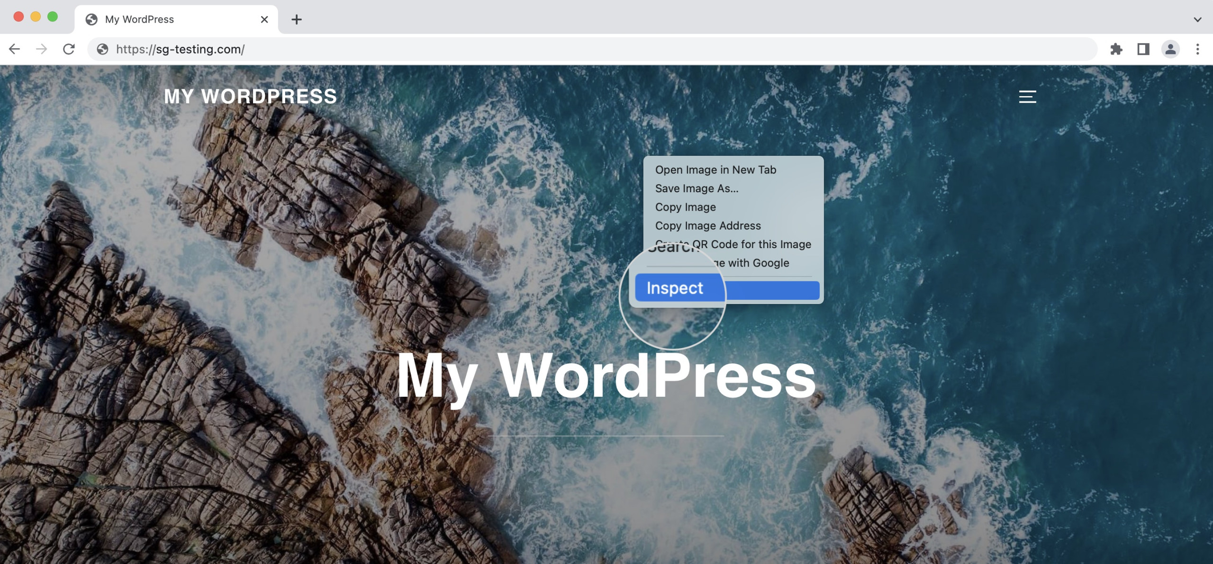Screen dimensions: 1213x564
Task: Click Copy Image option
Action: point(685,206)
